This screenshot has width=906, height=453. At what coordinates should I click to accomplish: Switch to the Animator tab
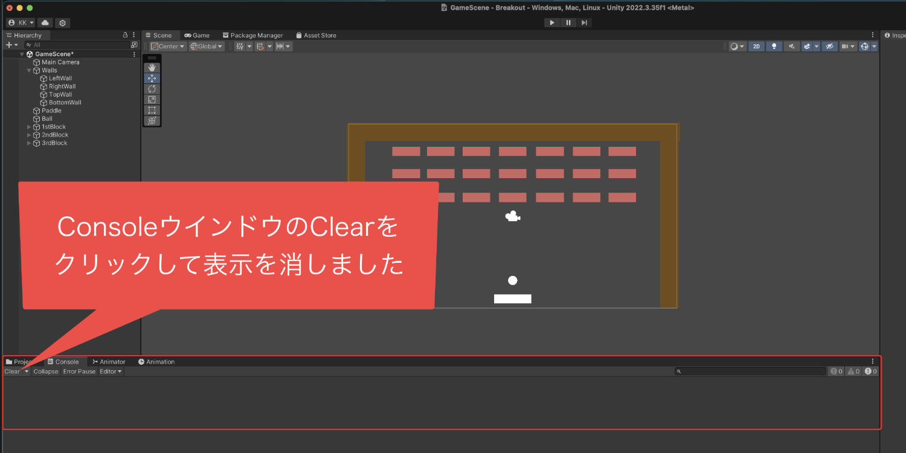point(109,362)
